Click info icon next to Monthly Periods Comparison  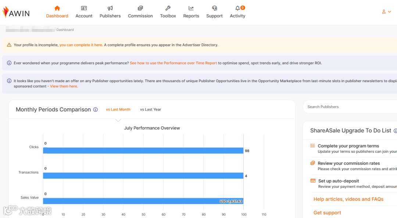(96, 110)
